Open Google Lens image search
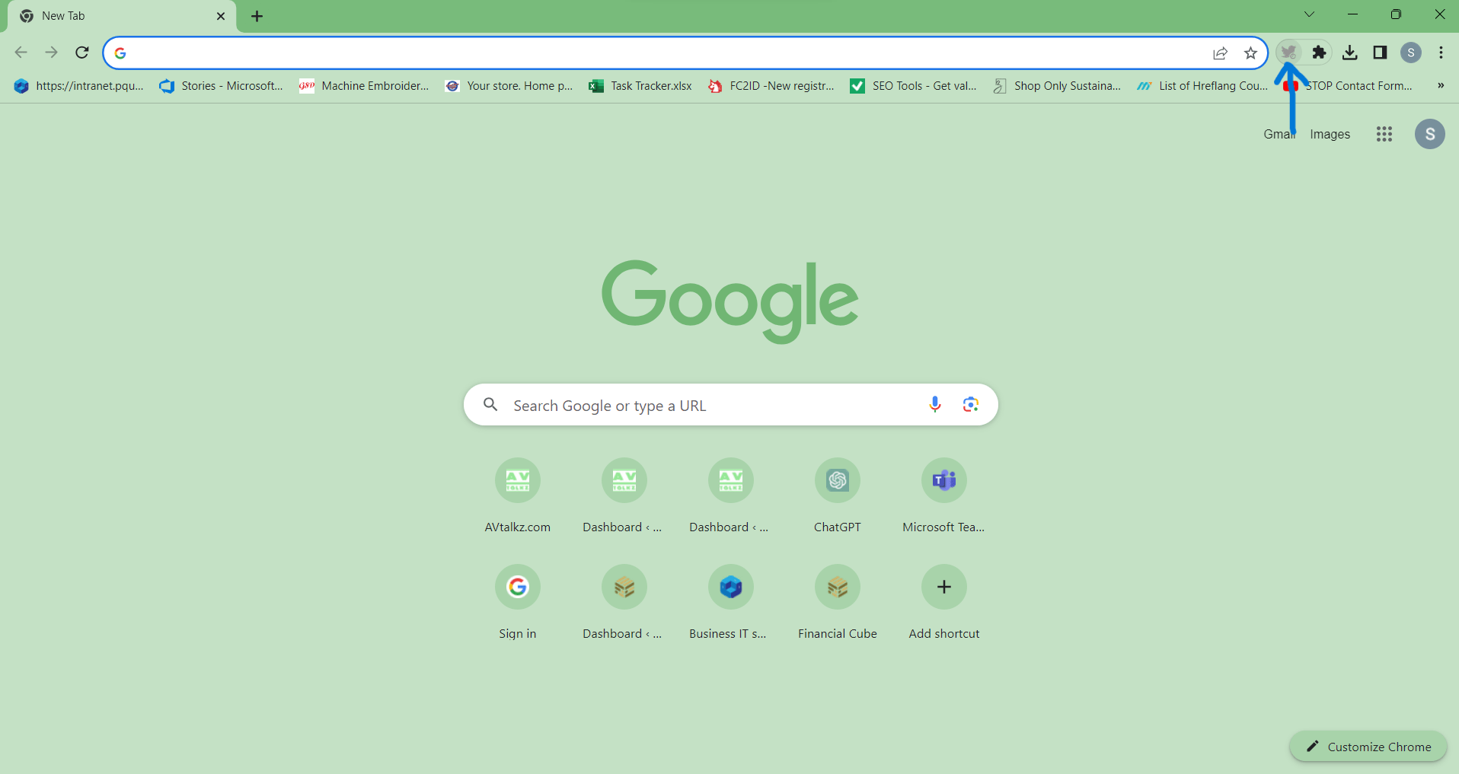Screen dimensions: 1459x774 (970, 405)
